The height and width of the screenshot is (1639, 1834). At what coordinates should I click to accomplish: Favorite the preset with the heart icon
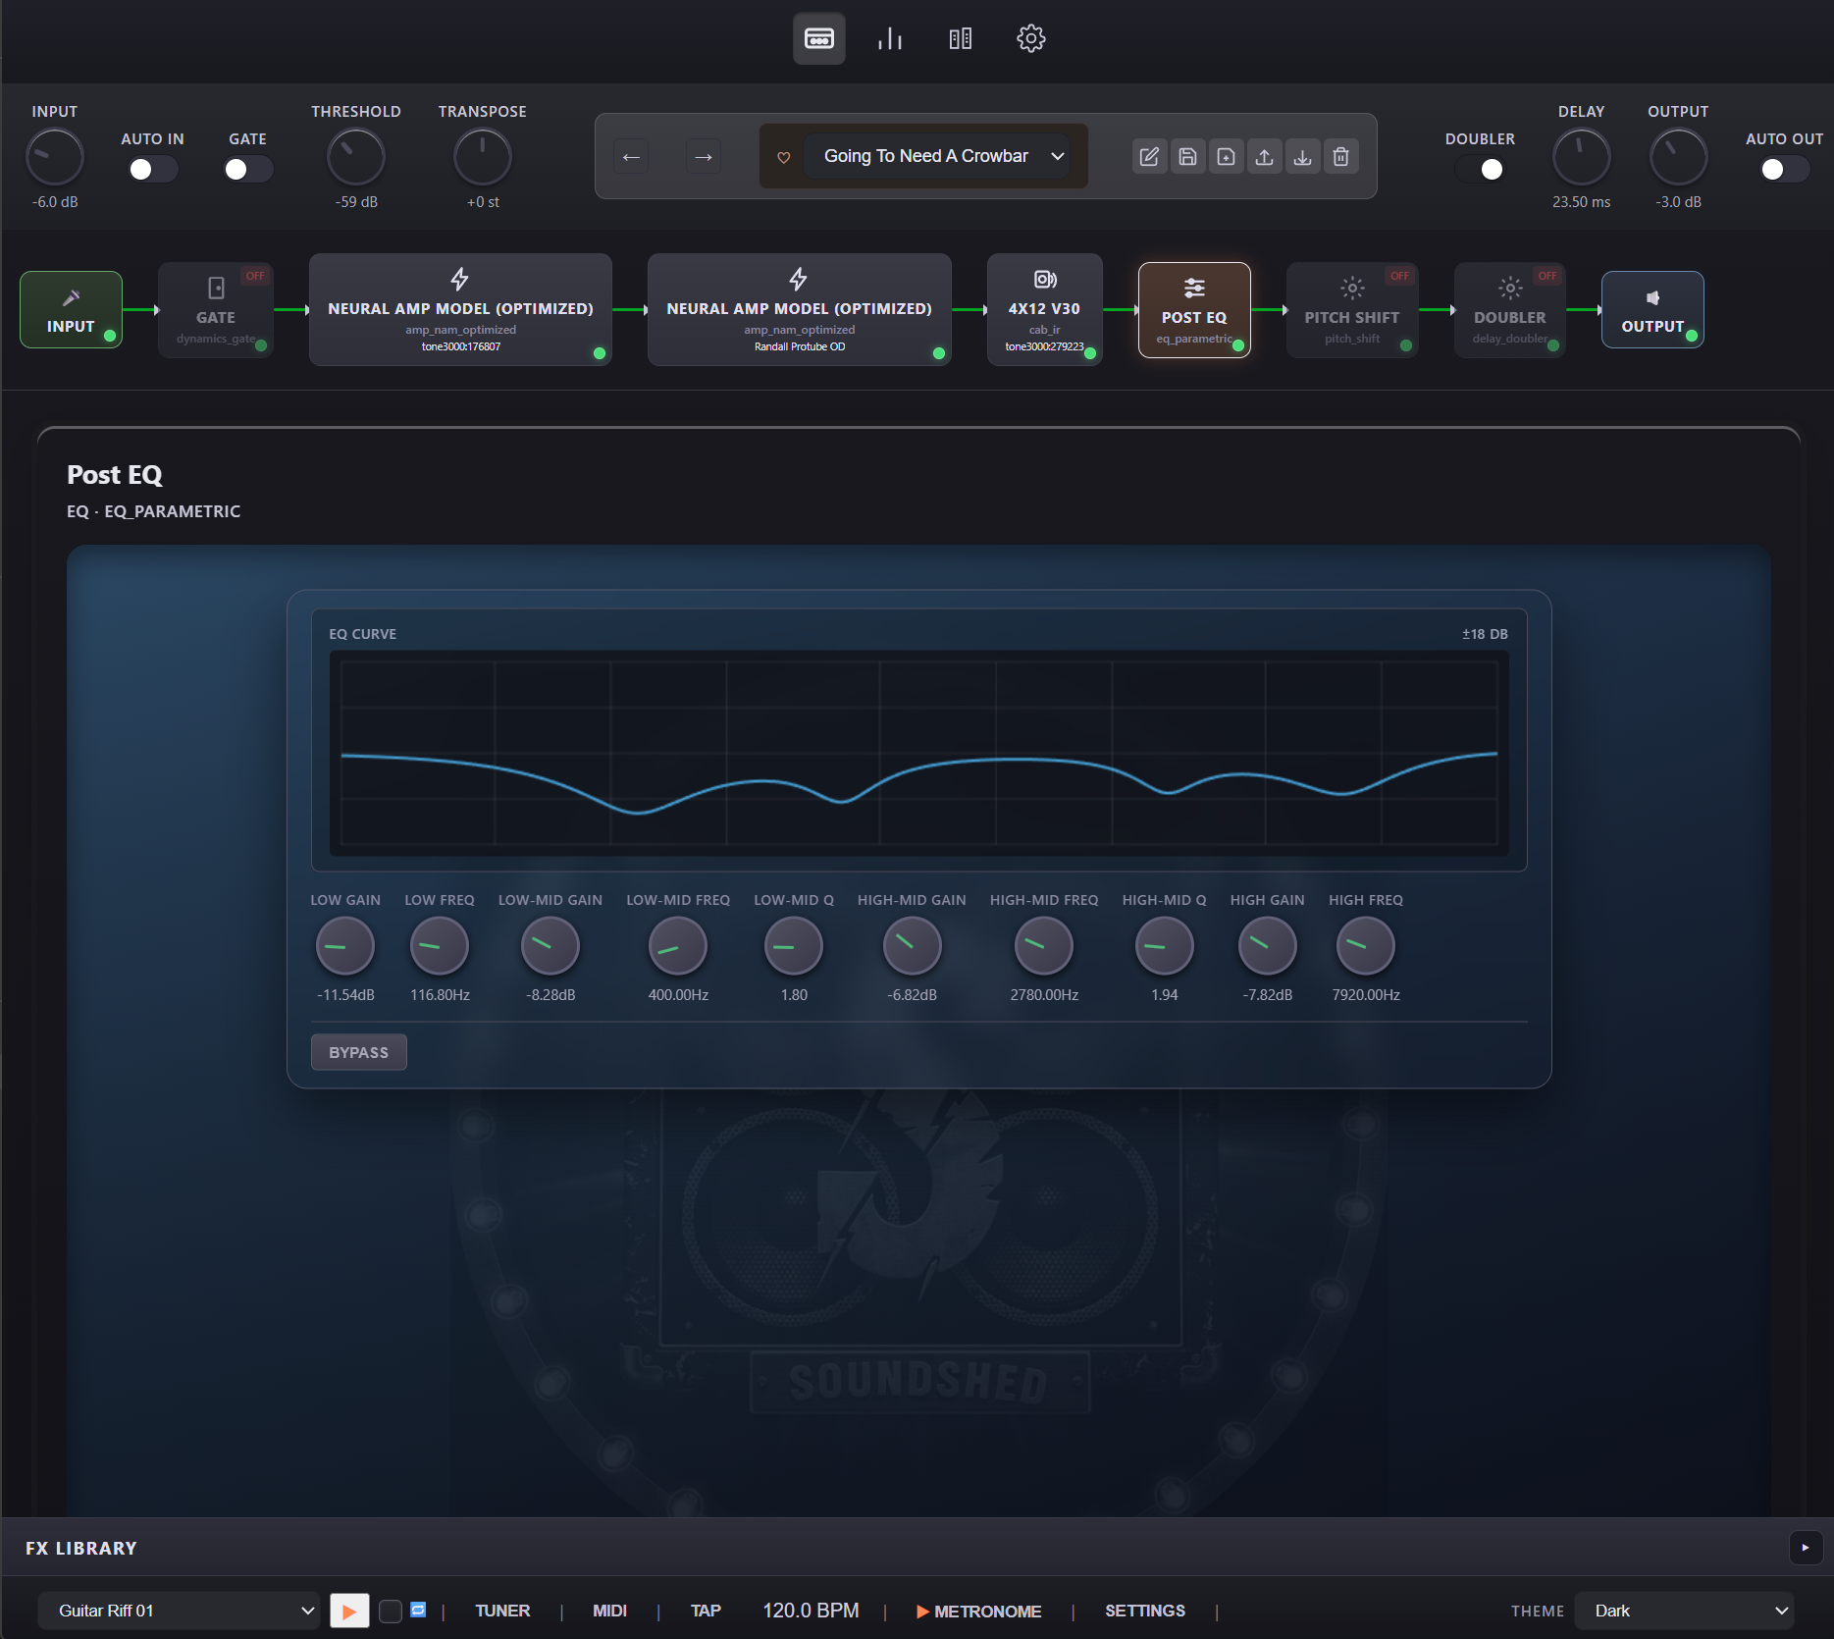783,156
